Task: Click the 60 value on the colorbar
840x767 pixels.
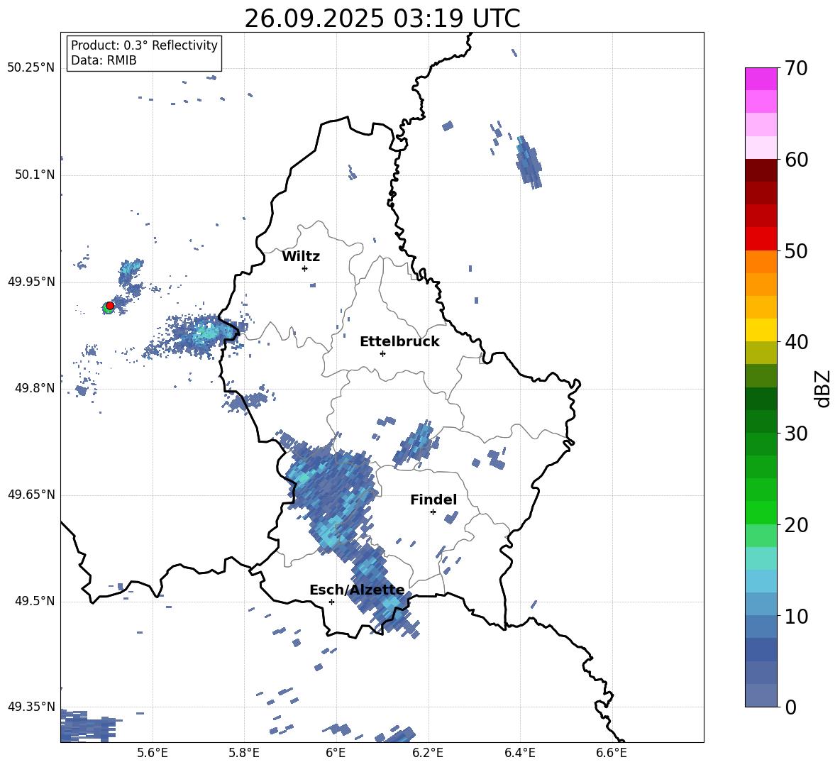Action: point(796,160)
